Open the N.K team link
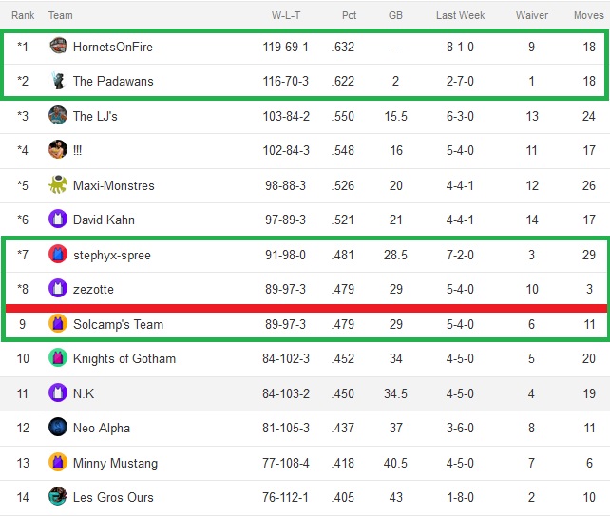Screen dimensions: 610x516 [84, 393]
